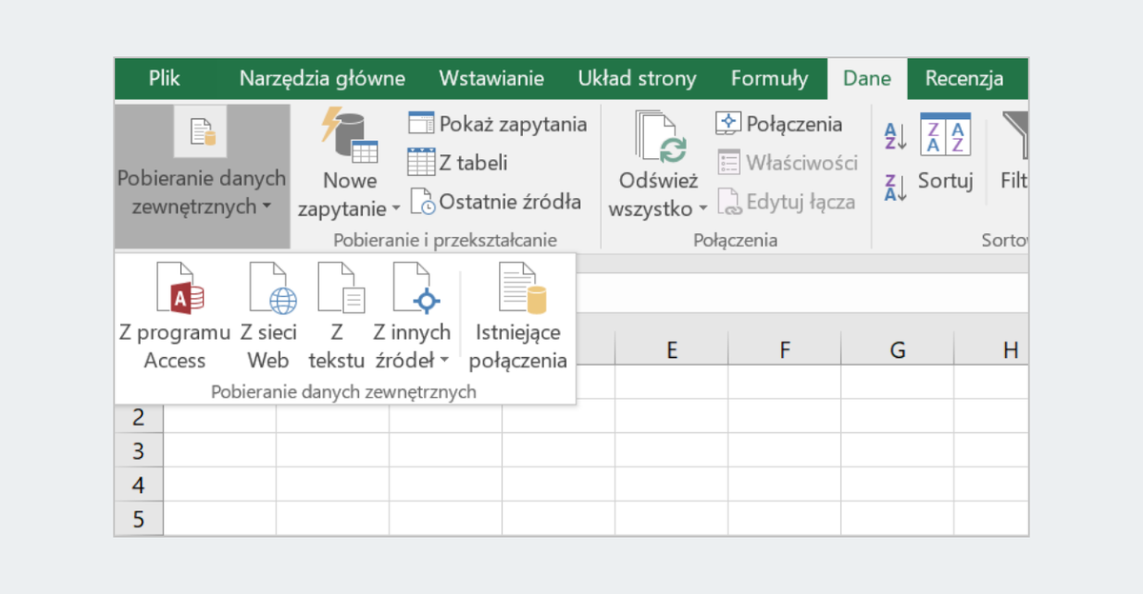Image resolution: width=1143 pixels, height=594 pixels.
Task: Click the Edytuj łącza icon
Action: (729, 202)
